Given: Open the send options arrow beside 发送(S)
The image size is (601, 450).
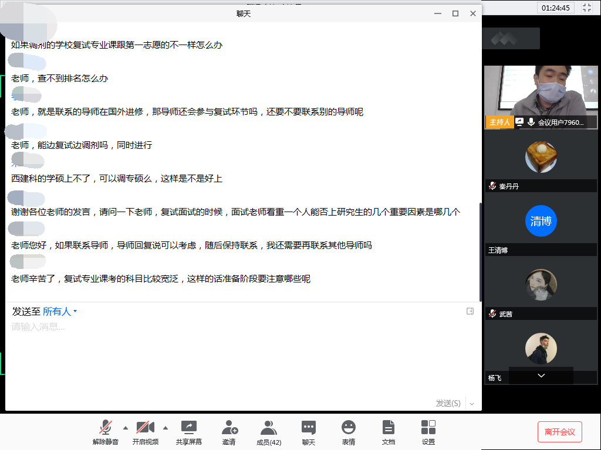Looking at the screenshot, I should tap(472, 404).
